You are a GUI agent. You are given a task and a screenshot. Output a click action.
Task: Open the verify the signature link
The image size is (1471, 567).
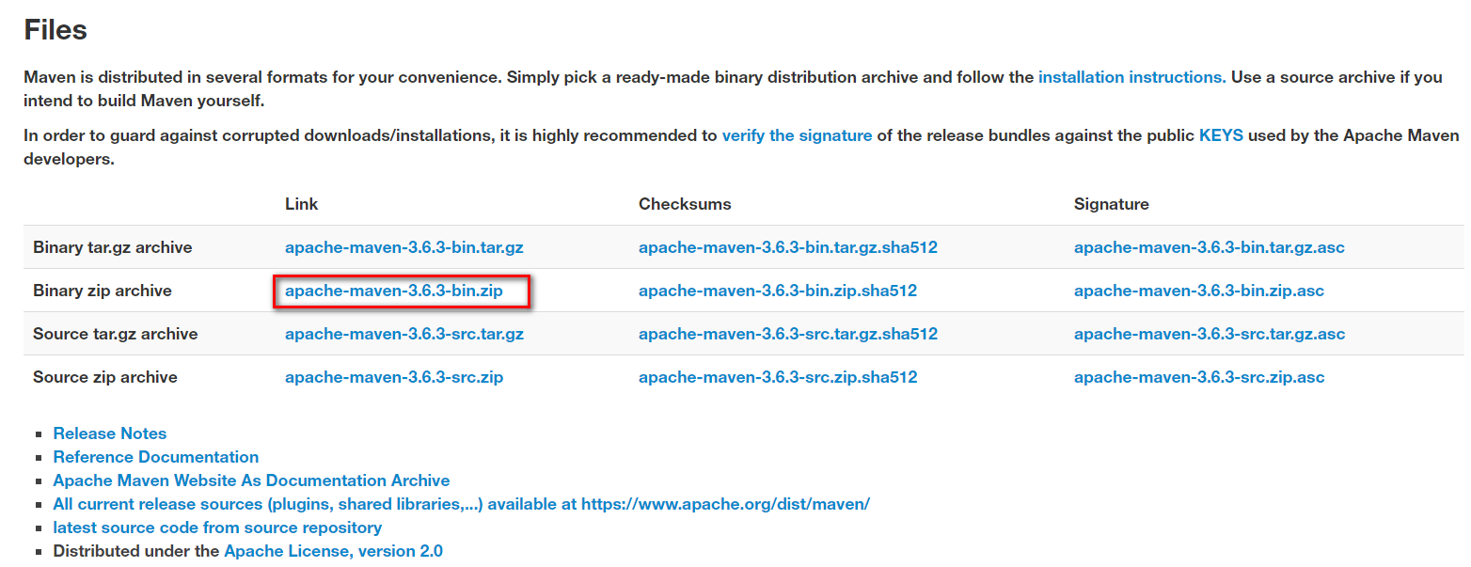(797, 135)
